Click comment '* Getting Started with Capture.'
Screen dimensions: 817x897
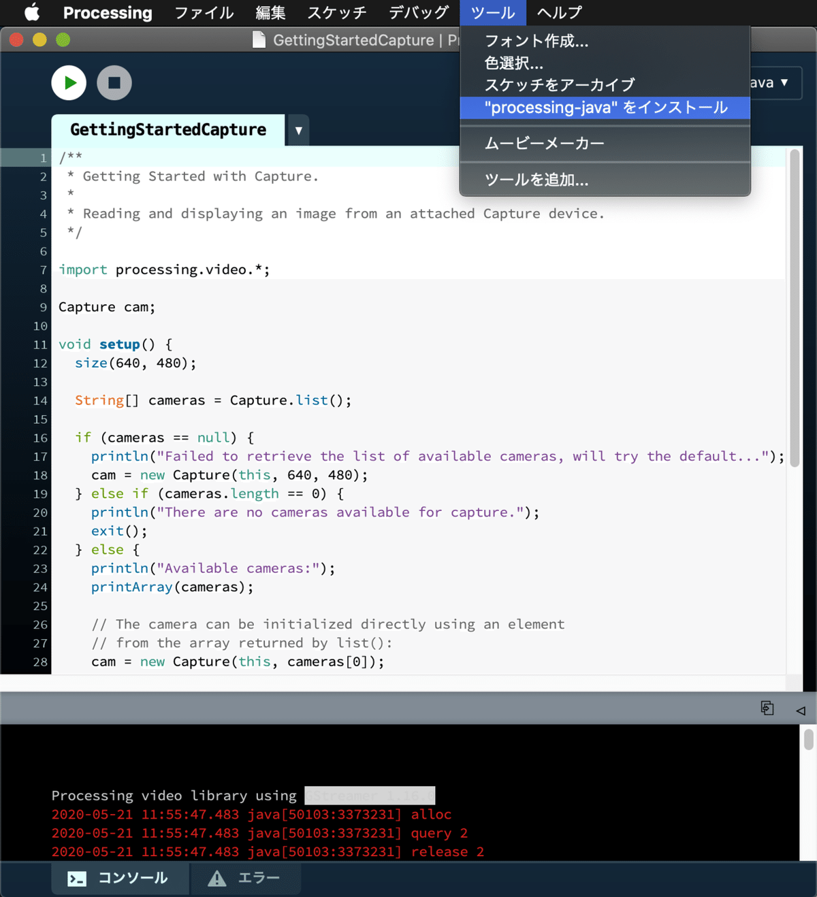pyautogui.click(x=193, y=177)
